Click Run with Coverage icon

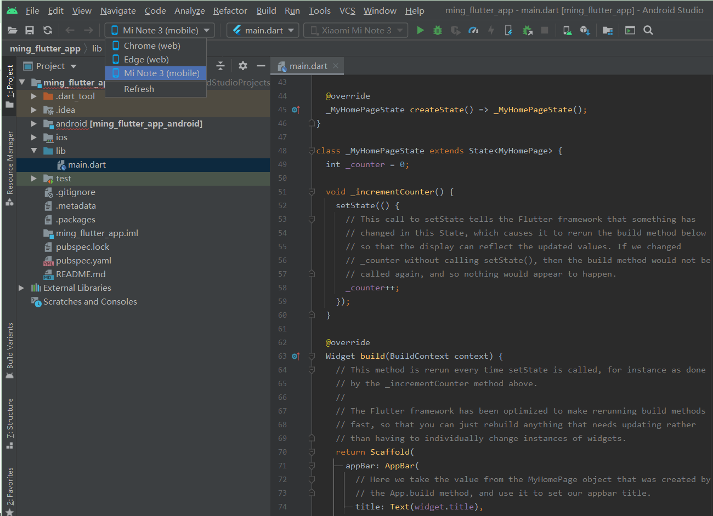click(455, 31)
